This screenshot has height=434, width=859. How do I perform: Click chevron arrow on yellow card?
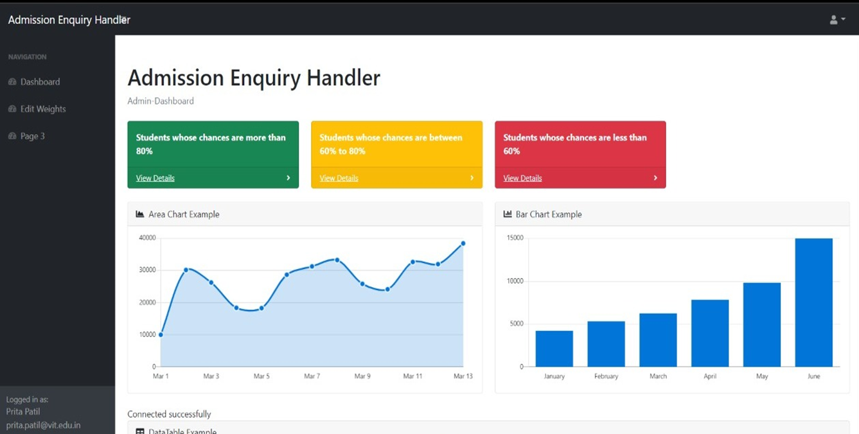click(472, 178)
